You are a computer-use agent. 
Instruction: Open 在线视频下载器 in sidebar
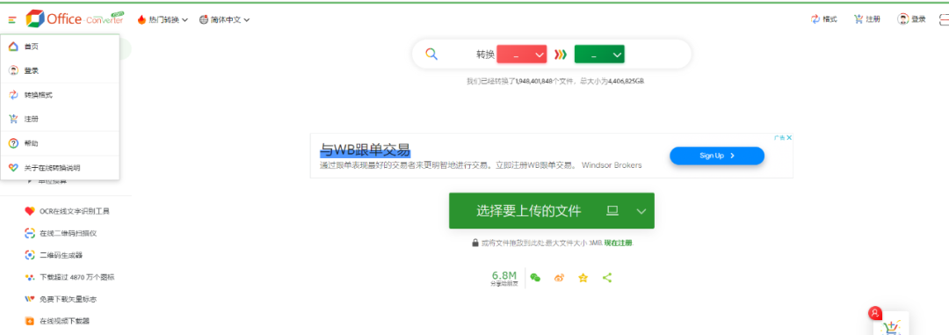(57, 320)
